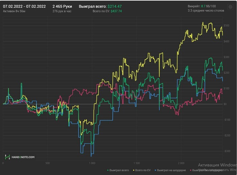Click pink dot of without-showdown legend

pos(191,170)
